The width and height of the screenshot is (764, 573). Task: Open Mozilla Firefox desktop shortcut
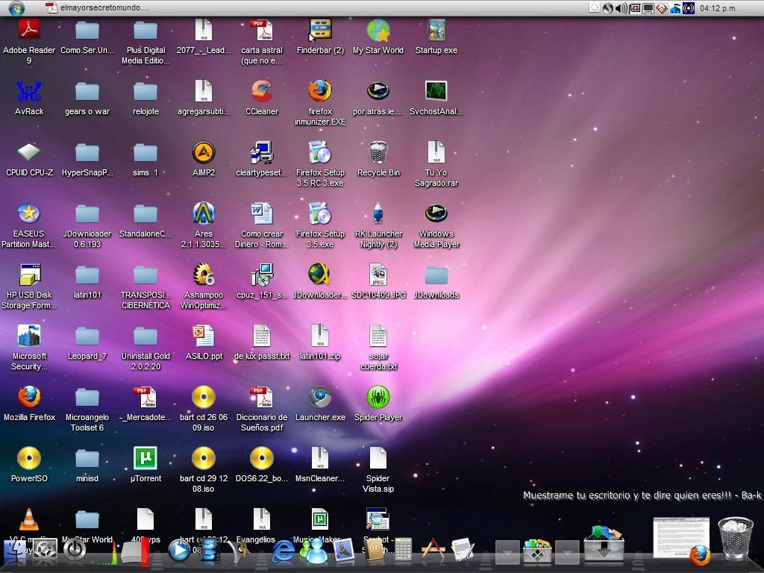tap(29, 397)
